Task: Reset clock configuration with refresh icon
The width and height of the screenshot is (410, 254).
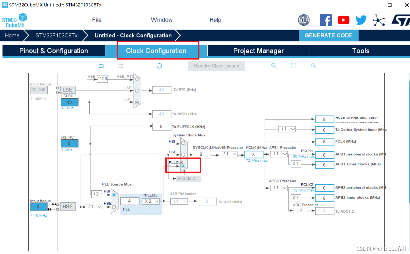Action: [x=159, y=66]
